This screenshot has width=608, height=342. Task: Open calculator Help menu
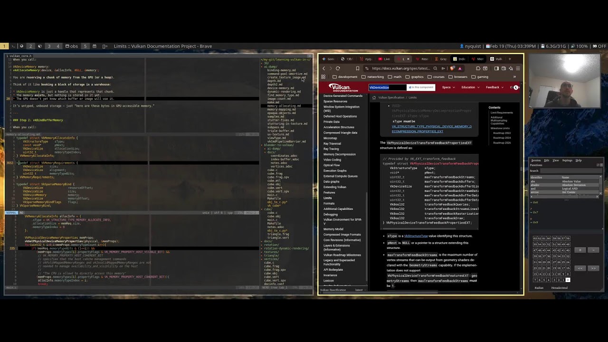579,160
